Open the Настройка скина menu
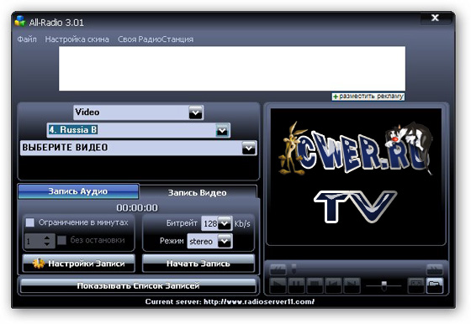Screen dimensions: 471x324 tap(77, 39)
